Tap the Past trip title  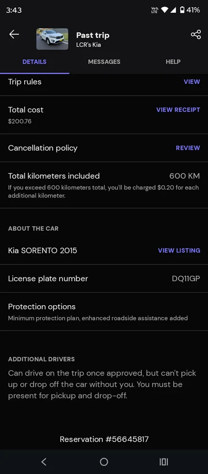93,35
